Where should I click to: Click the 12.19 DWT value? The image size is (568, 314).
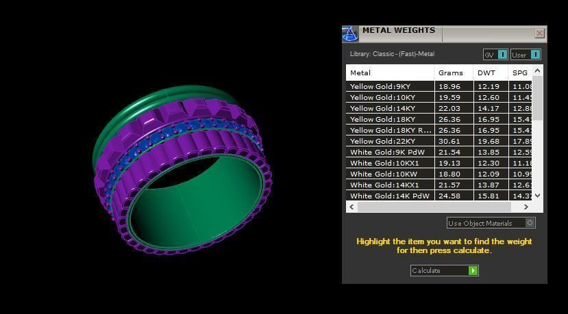pyautogui.click(x=489, y=86)
